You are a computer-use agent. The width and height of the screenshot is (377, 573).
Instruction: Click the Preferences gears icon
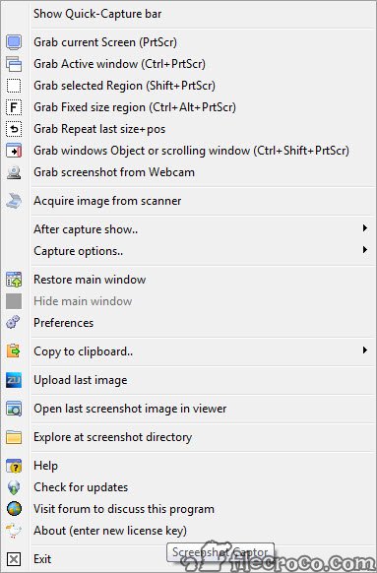pos(14,323)
